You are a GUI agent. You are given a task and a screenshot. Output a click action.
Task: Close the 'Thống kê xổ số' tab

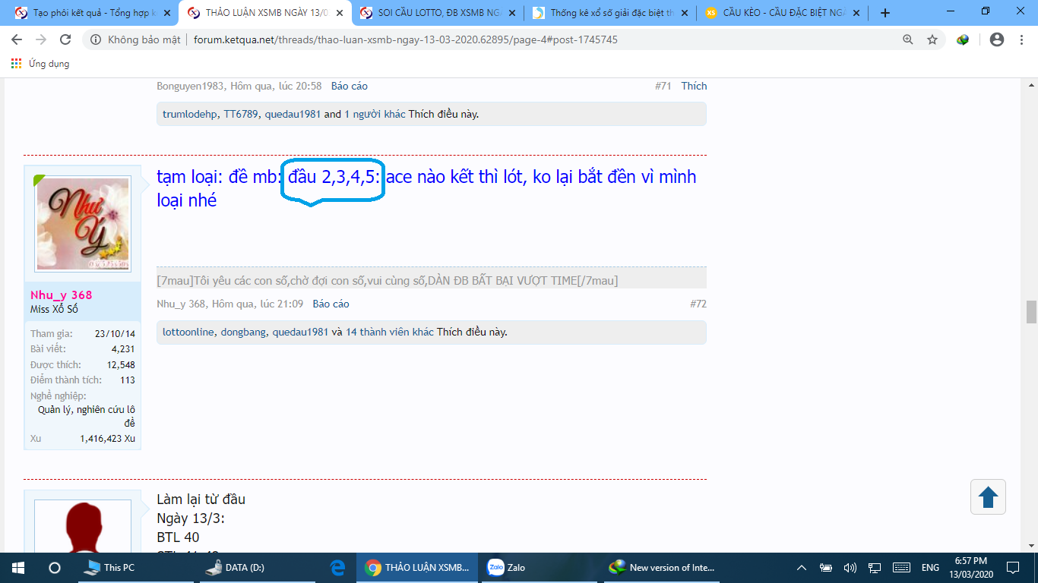click(x=684, y=13)
